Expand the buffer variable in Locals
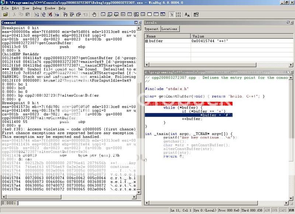This screenshot has height=214, width=295. 146,41
